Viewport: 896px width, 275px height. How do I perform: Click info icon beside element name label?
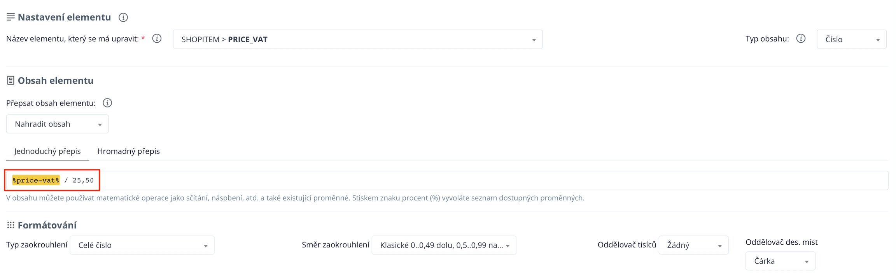click(157, 38)
